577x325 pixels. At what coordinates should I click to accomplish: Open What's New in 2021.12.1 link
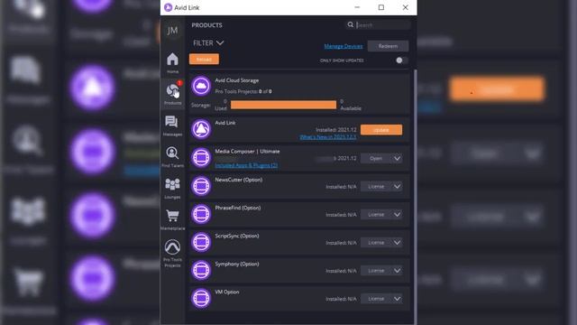pyautogui.click(x=328, y=137)
